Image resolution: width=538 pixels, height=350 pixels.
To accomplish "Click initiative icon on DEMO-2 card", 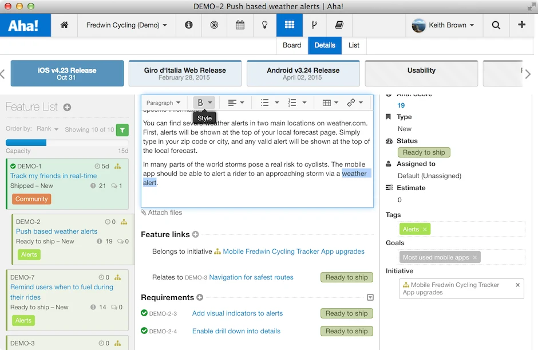I will click(124, 222).
